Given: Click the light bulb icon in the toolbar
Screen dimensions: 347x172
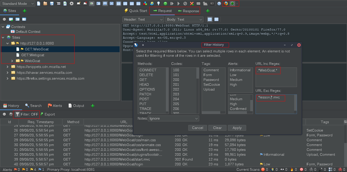Looking at the screenshot, I should click(x=159, y=4).
